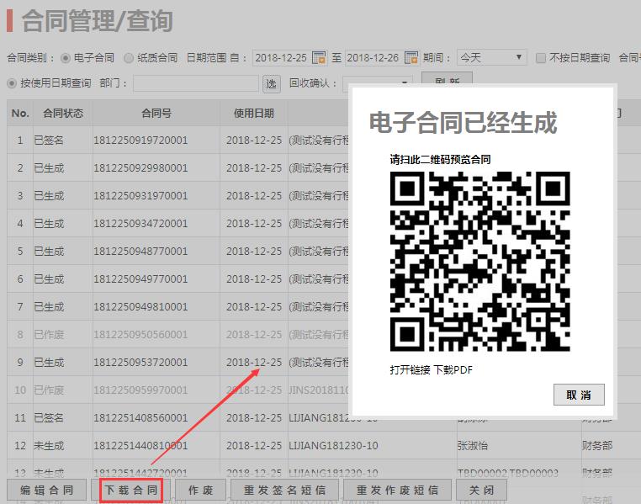Click JINS cell in row 10

tap(319, 390)
